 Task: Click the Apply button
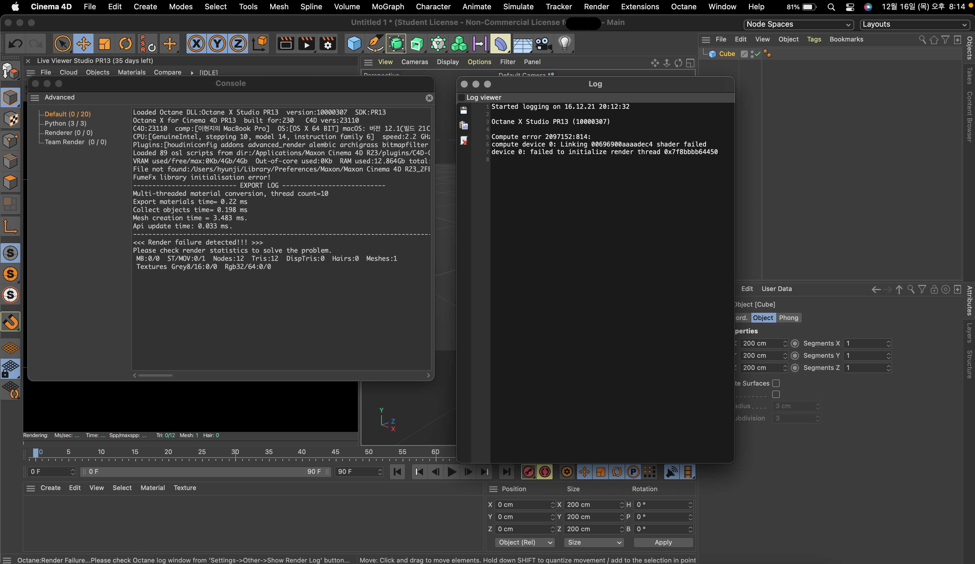(663, 542)
